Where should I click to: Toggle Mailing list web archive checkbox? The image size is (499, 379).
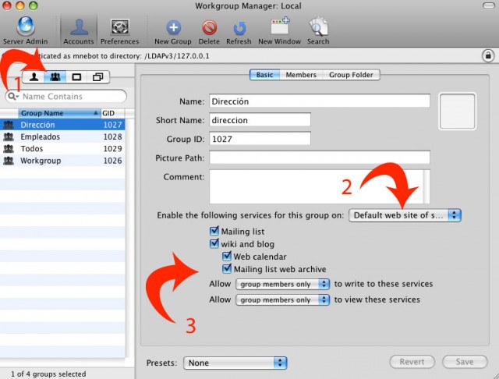click(227, 268)
